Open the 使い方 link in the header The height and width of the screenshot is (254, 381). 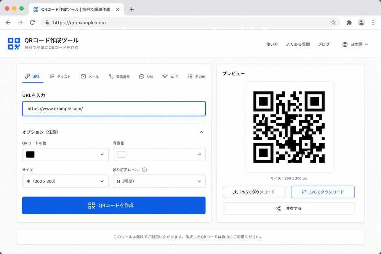272,44
